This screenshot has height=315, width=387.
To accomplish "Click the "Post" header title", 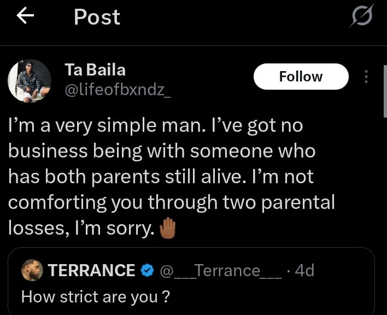I will tap(97, 17).
